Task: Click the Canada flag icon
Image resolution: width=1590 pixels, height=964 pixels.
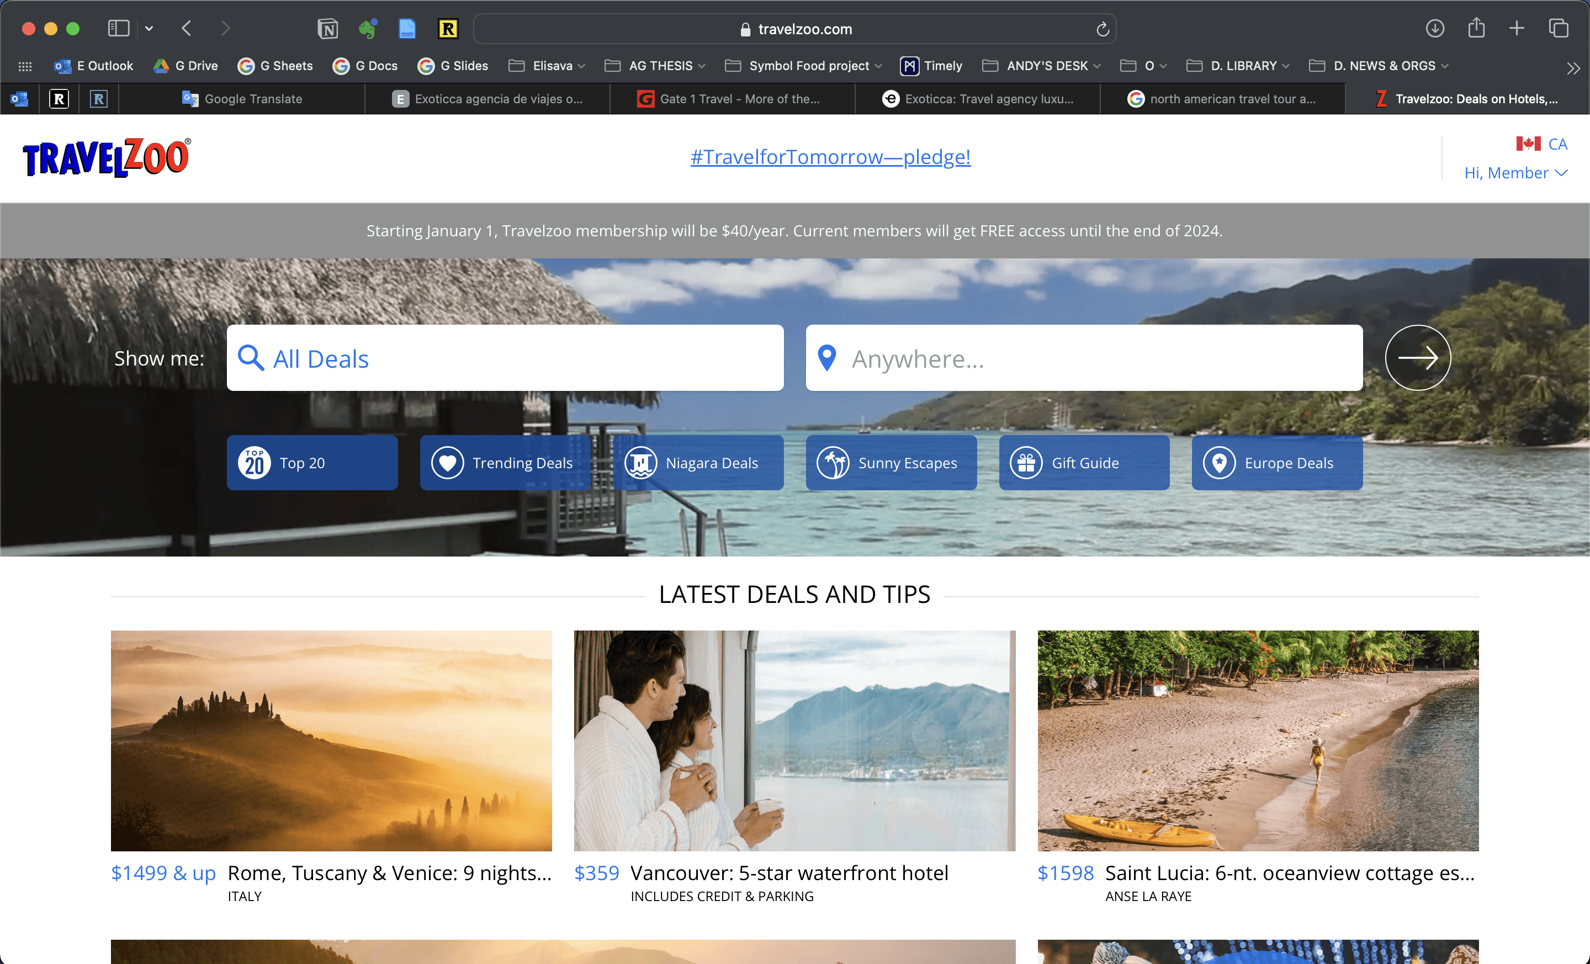Action: tap(1528, 143)
